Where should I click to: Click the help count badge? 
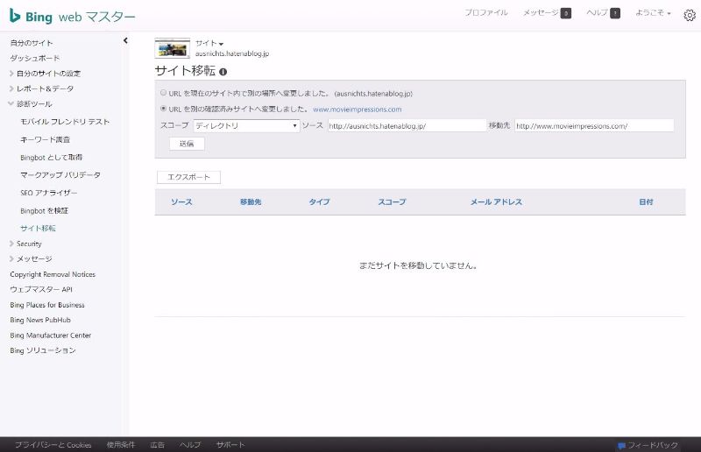click(615, 13)
